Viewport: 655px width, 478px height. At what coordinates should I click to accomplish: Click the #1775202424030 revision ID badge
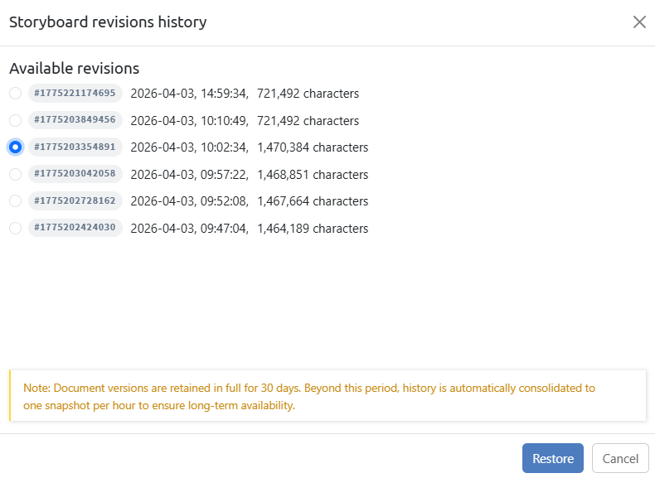(x=75, y=228)
